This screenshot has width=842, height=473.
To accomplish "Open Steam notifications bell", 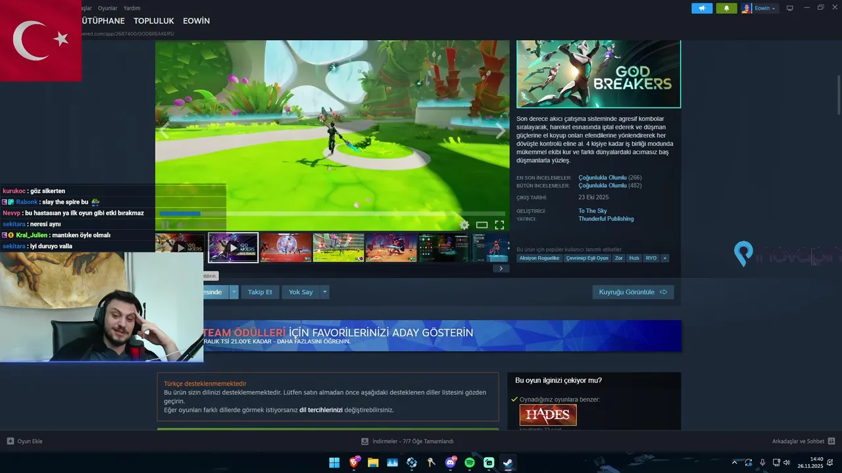I will tap(726, 9).
